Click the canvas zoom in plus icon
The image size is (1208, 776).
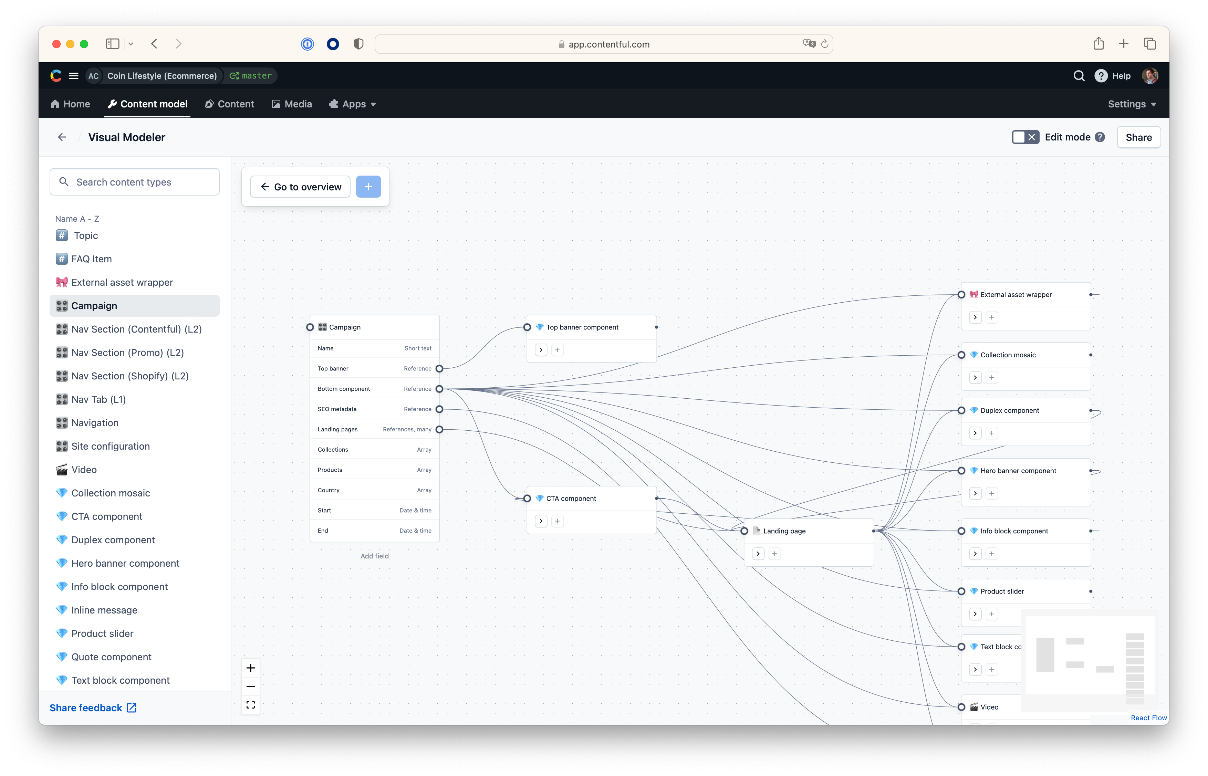[250, 668]
